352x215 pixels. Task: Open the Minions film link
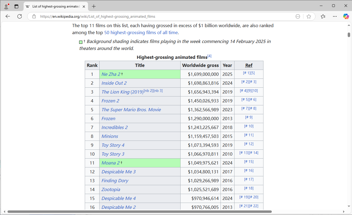(x=110, y=136)
